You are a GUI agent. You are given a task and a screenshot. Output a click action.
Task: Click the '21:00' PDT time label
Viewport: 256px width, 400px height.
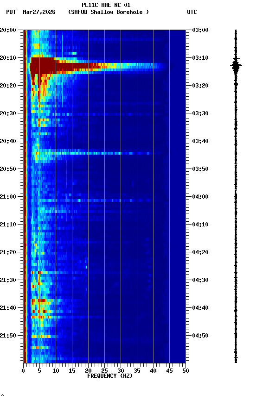pyautogui.click(x=8, y=197)
